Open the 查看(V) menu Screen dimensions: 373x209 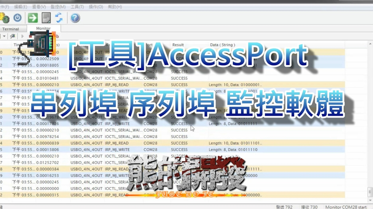pos(39,7)
